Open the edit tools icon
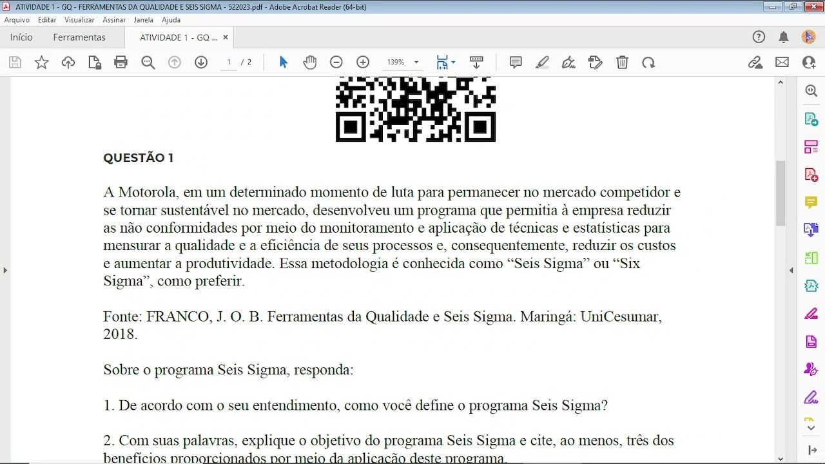This screenshot has height=464, width=825. [x=596, y=63]
